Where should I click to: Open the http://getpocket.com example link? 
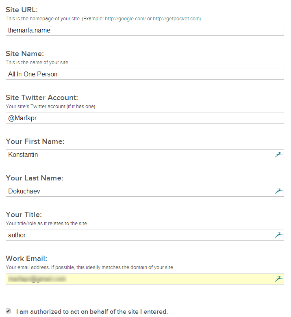coord(177,19)
